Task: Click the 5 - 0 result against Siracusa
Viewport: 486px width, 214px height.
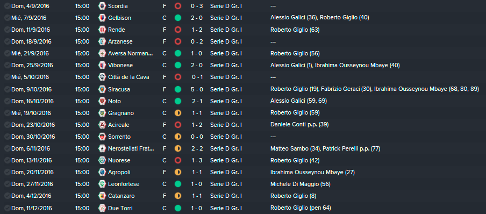Action: [x=197, y=89]
